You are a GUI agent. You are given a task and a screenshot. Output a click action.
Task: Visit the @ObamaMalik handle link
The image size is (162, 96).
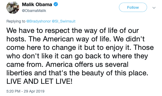34,11
